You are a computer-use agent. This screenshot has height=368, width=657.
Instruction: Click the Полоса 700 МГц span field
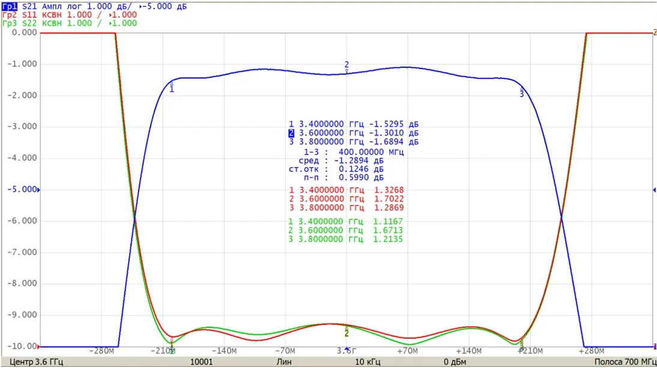[x=625, y=362]
